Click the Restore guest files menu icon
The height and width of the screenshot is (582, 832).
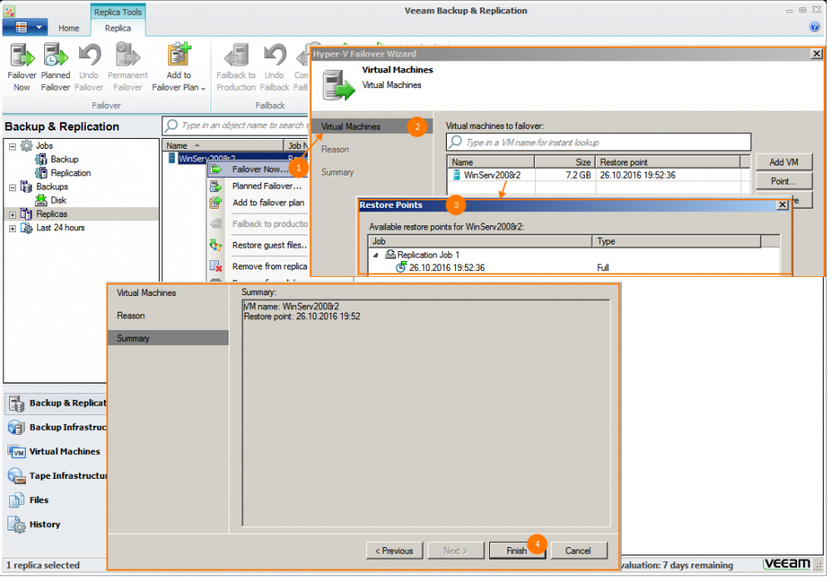coord(215,245)
